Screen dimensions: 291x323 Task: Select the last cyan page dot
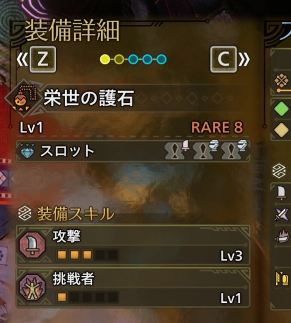[161, 59]
